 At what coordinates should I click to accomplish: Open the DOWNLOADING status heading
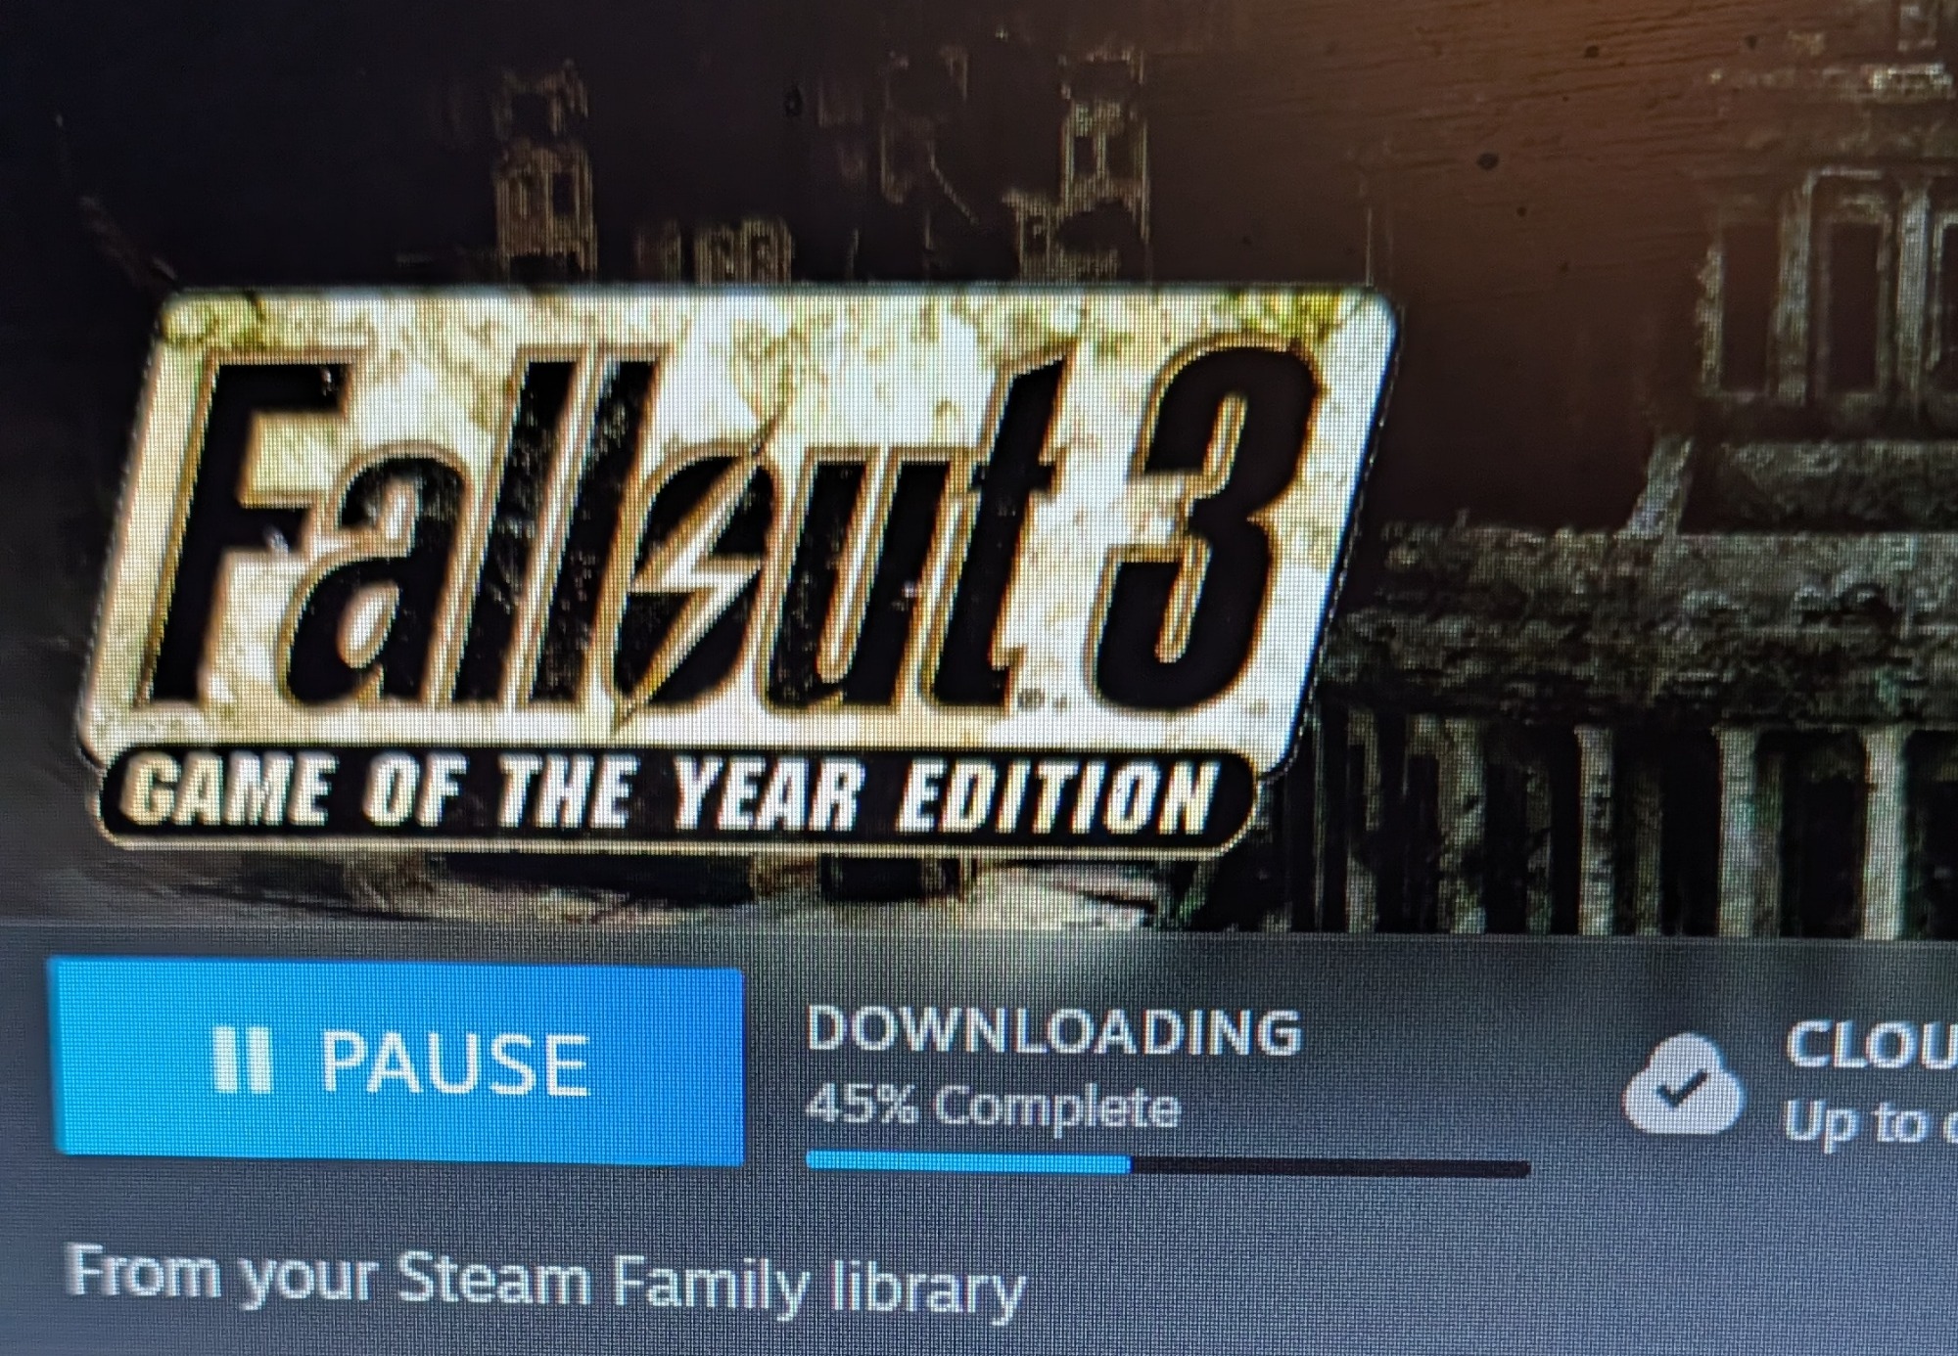1053,1030
